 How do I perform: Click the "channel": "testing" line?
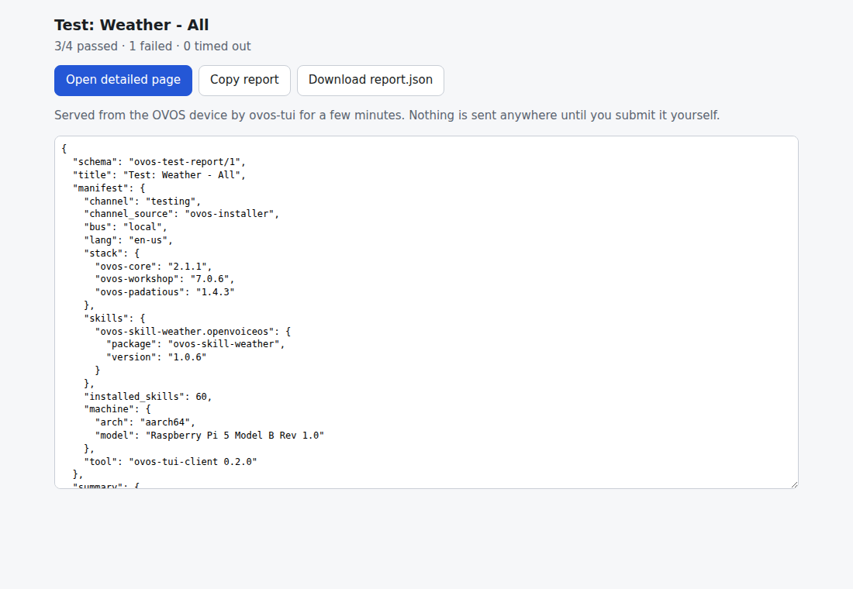(143, 201)
